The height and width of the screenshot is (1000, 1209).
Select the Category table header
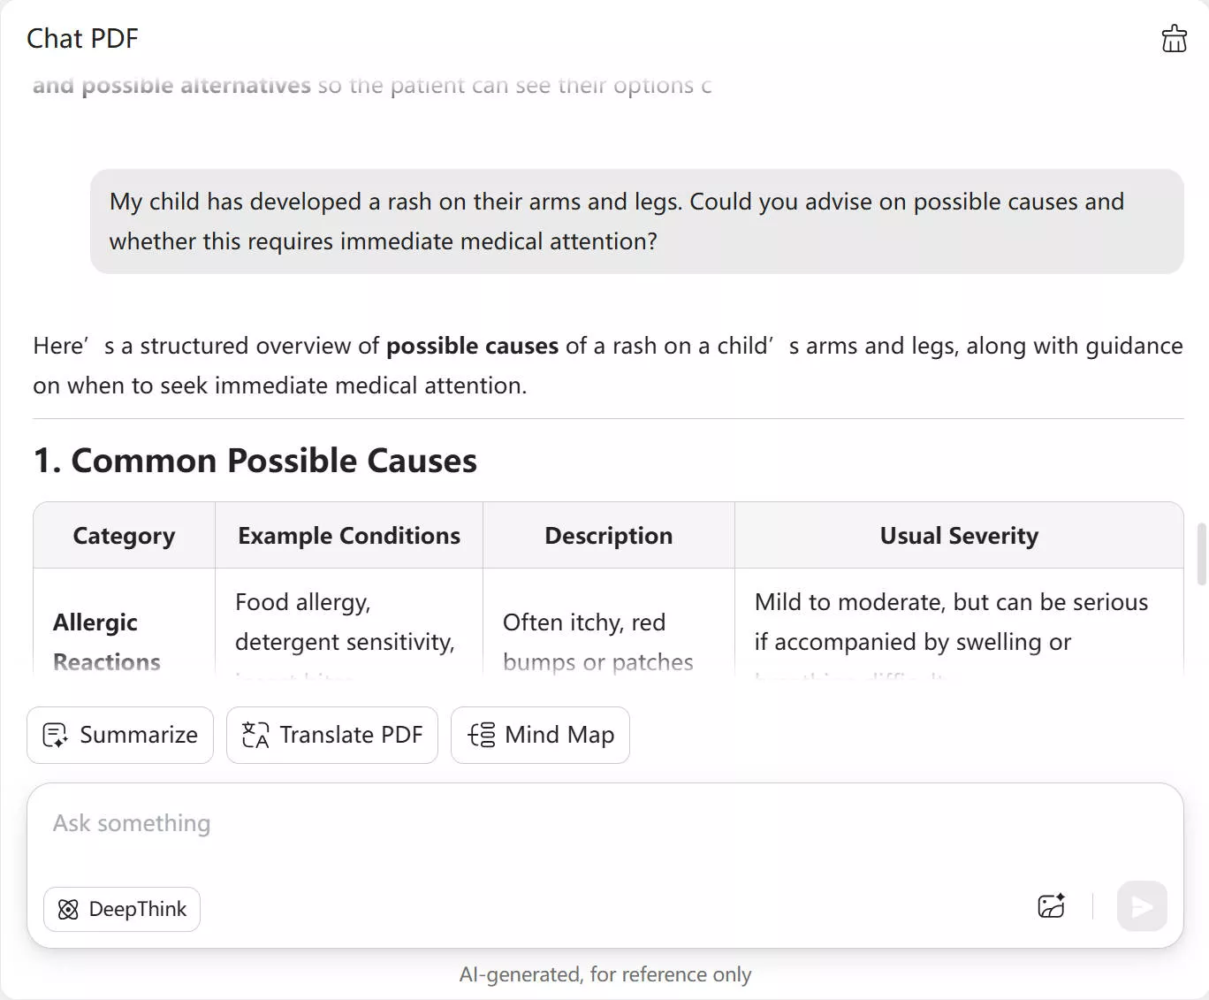(123, 535)
